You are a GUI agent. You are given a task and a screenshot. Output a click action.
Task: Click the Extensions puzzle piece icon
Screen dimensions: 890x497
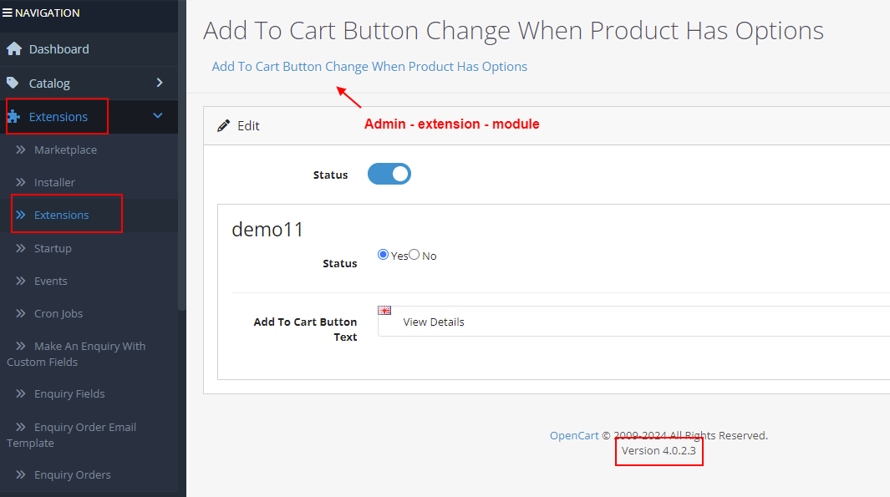(13, 116)
